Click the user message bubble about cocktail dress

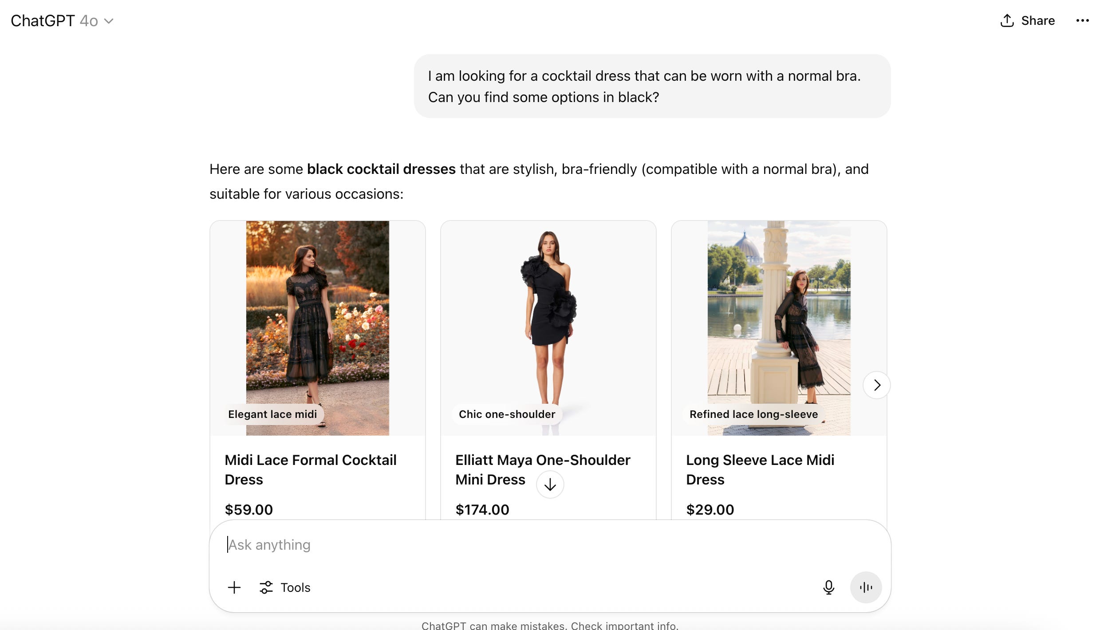point(652,87)
